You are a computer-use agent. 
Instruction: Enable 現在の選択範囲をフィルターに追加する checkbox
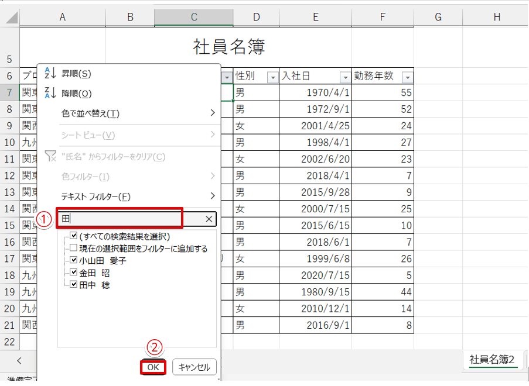[x=73, y=249]
